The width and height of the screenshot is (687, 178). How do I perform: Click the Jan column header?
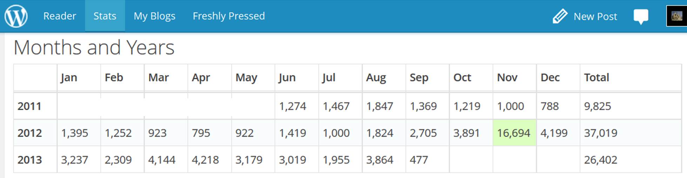(69, 77)
